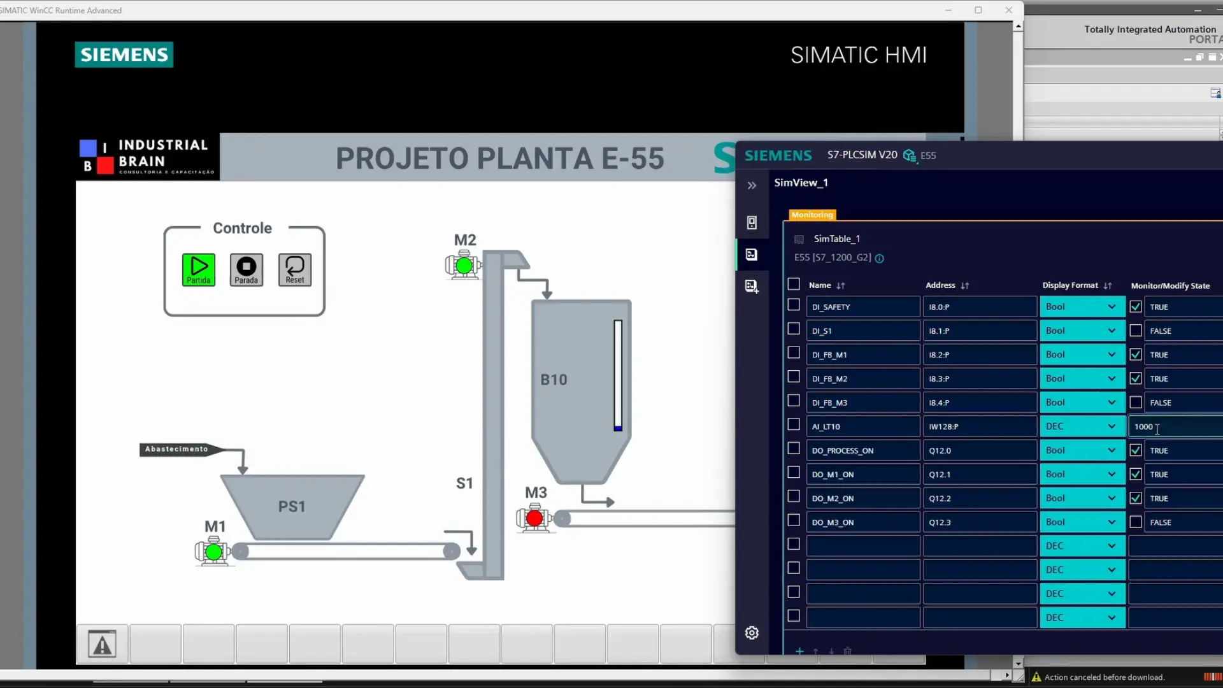Click the Siemens logo in the HMI header
This screenshot has height=688, width=1223.
coord(124,55)
